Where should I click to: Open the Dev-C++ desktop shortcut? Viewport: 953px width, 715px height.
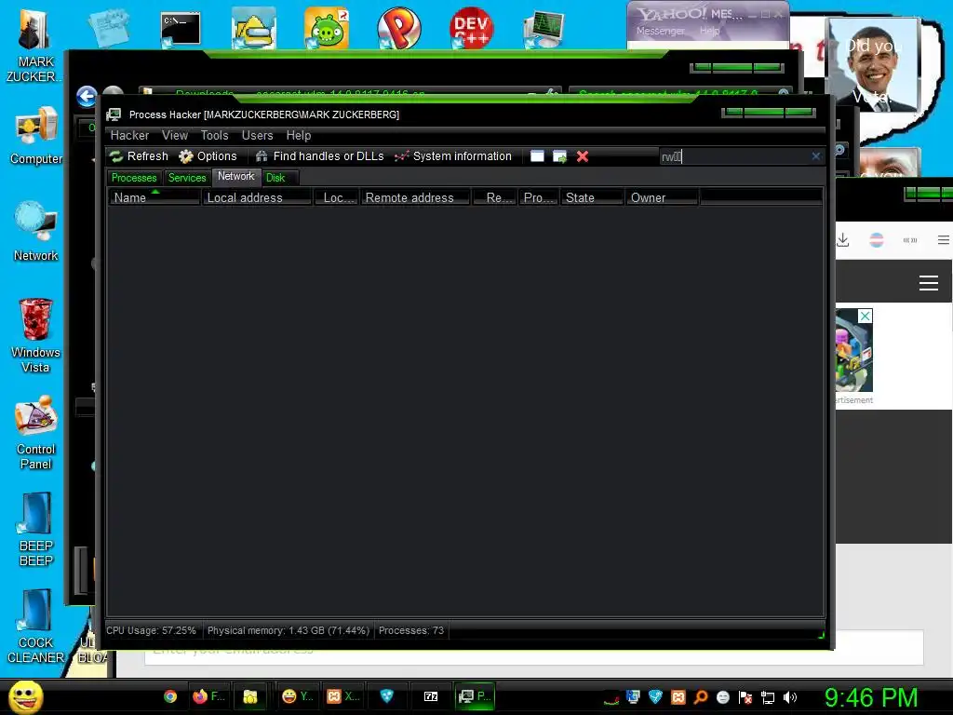472,28
